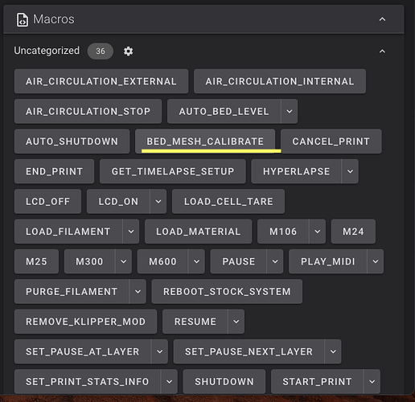Run the SHUTDOWN macro button

pos(224,381)
